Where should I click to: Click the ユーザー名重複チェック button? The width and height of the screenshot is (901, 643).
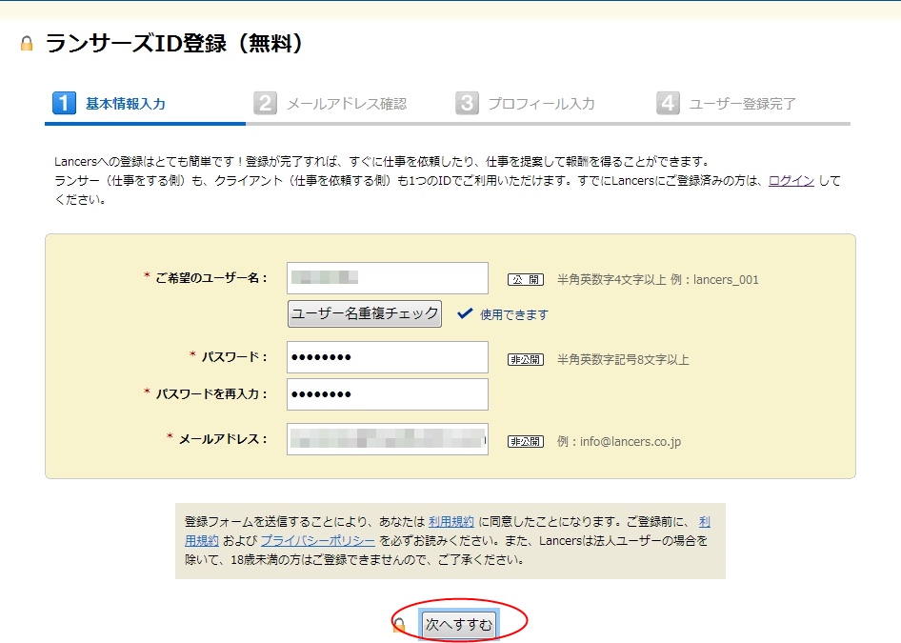pos(365,313)
